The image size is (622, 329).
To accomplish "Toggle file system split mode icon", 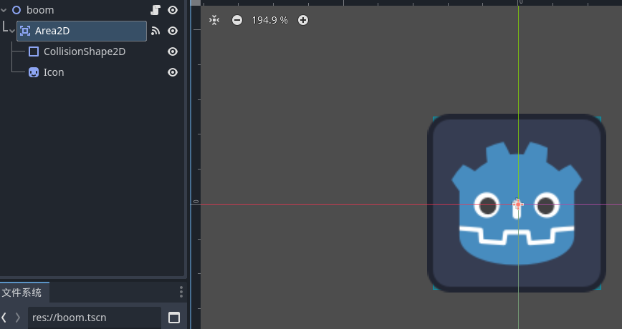I will tap(173, 317).
